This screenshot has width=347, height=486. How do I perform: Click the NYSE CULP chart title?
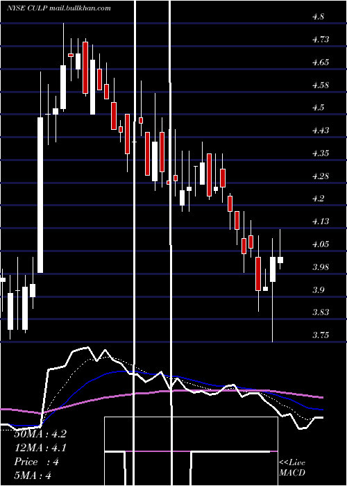[x=58, y=8]
